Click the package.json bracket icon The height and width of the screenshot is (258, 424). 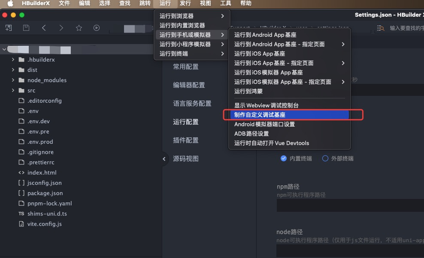click(x=21, y=193)
